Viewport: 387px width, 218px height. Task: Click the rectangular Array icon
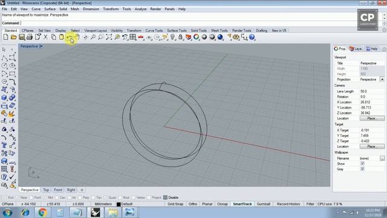(4, 169)
